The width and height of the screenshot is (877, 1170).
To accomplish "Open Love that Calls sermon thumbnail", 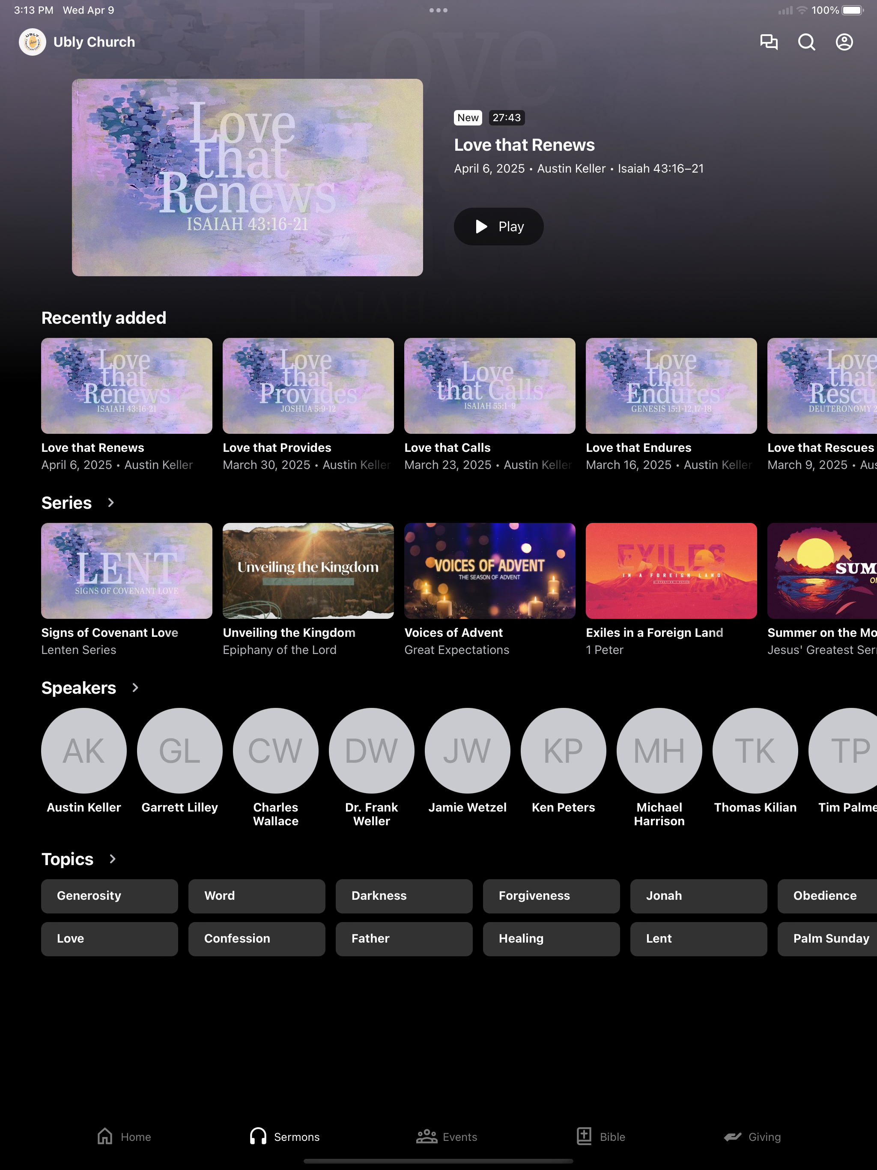I will [489, 385].
